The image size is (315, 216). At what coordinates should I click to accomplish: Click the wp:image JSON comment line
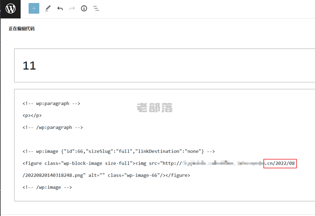(118, 152)
